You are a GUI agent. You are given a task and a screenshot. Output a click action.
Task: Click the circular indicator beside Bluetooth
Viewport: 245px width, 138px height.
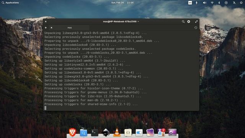[x=226, y=3]
